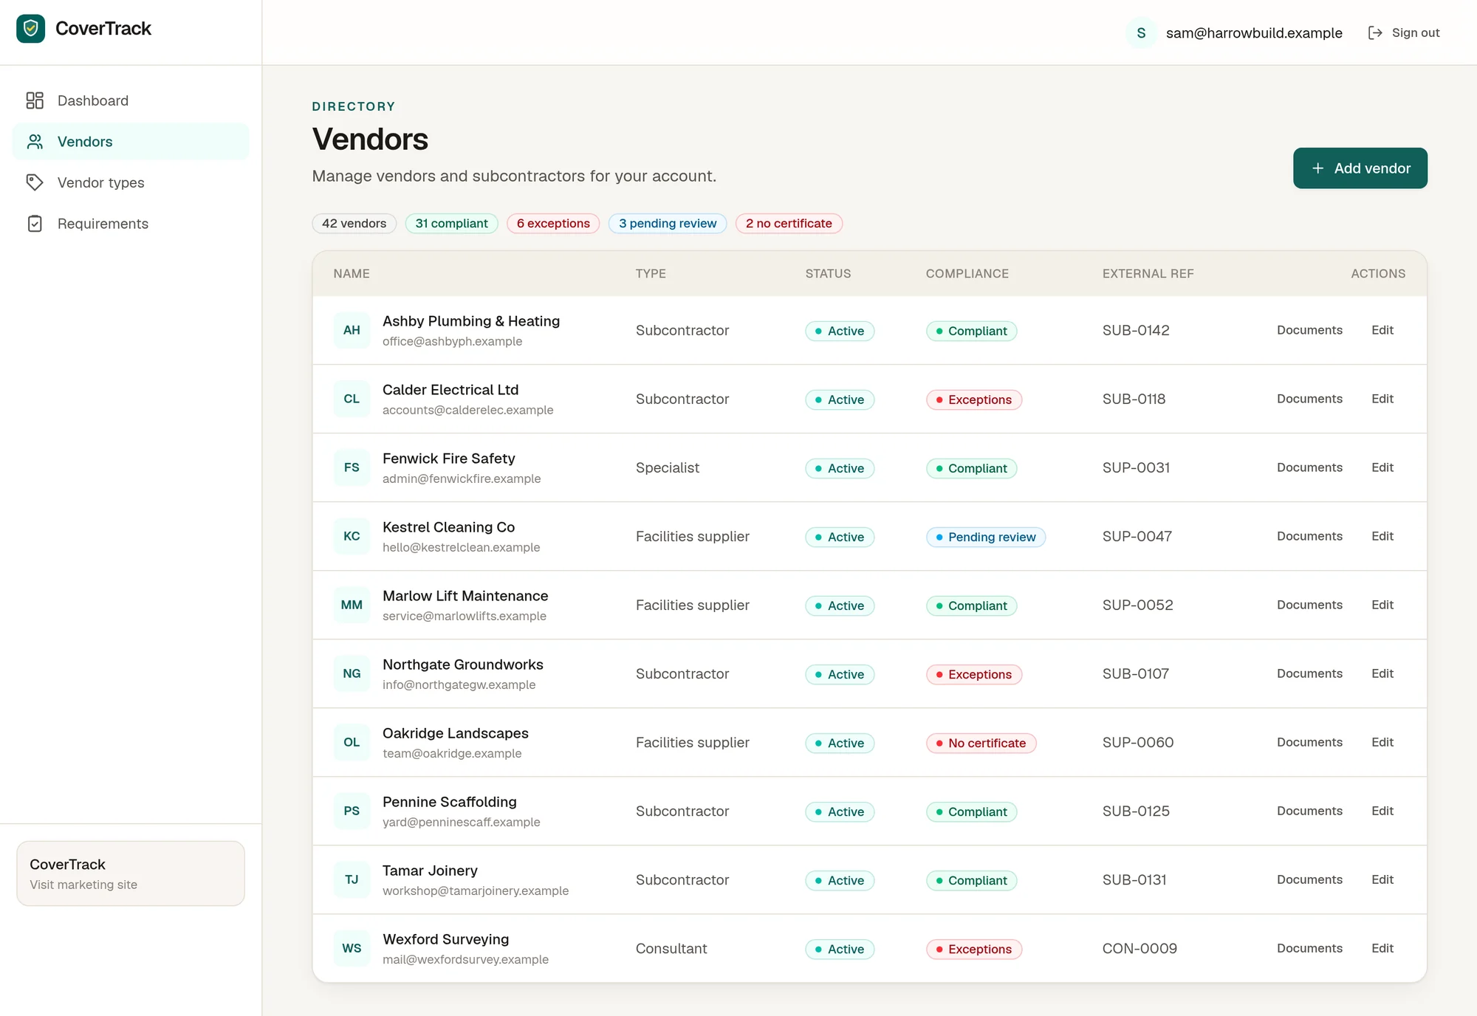Image resolution: width=1477 pixels, height=1016 pixels.
Task: Visit marketing site card in sidebar
Action: tap(131, 873)
